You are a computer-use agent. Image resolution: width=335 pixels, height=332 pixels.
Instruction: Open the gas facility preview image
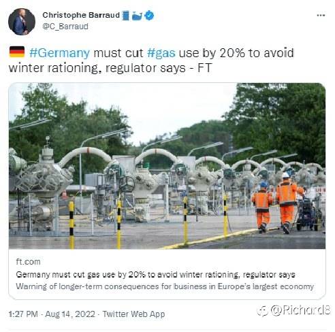pos(167,166)
